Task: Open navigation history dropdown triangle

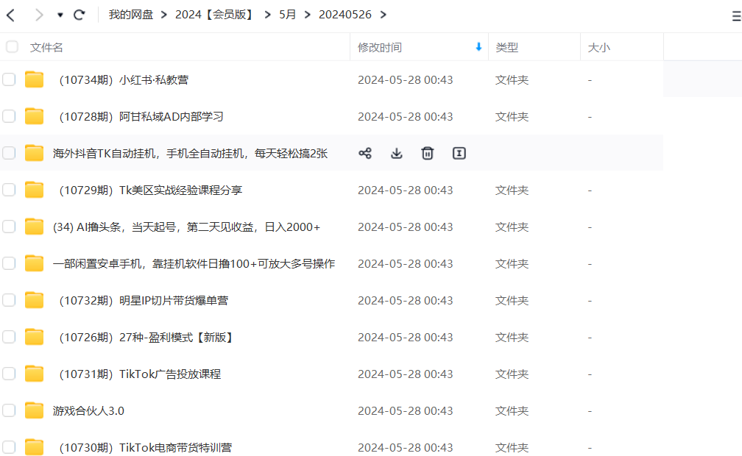Action: (60, 15)
